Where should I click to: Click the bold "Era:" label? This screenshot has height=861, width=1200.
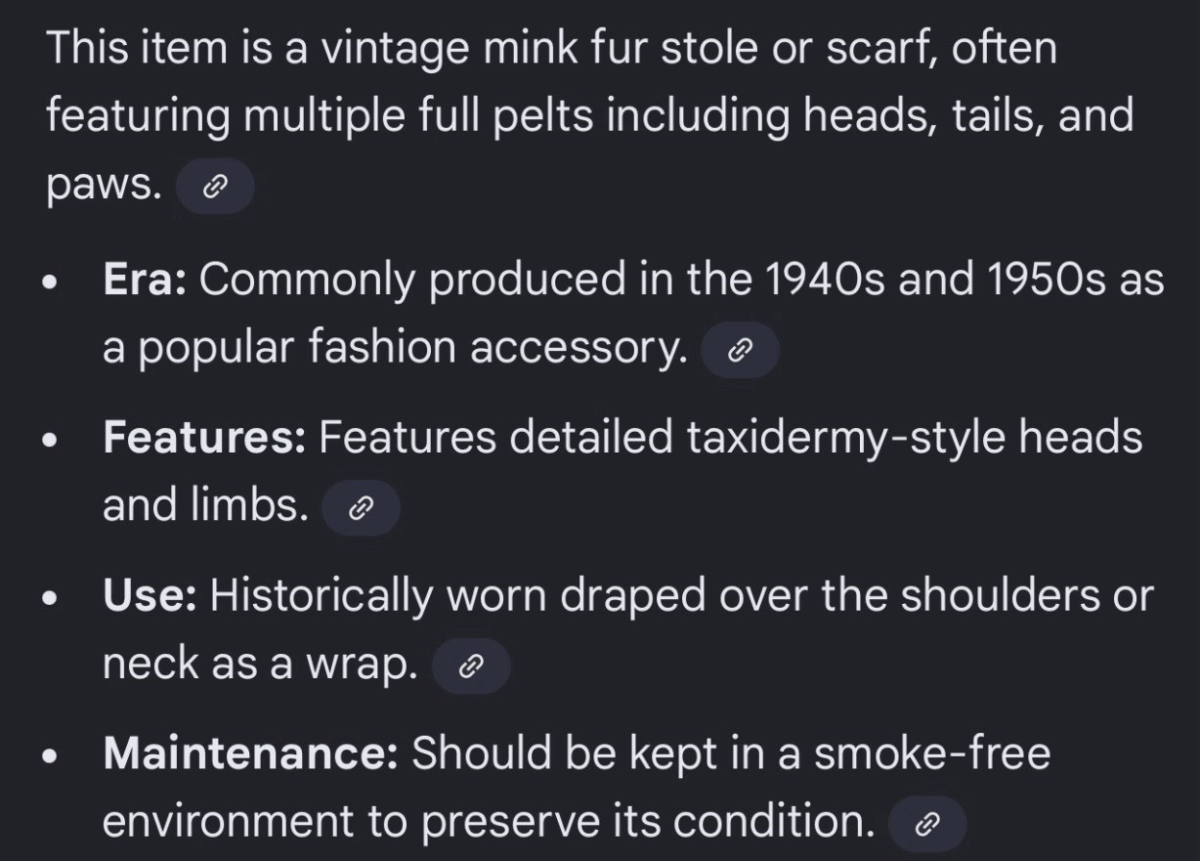tap(146, 280)
